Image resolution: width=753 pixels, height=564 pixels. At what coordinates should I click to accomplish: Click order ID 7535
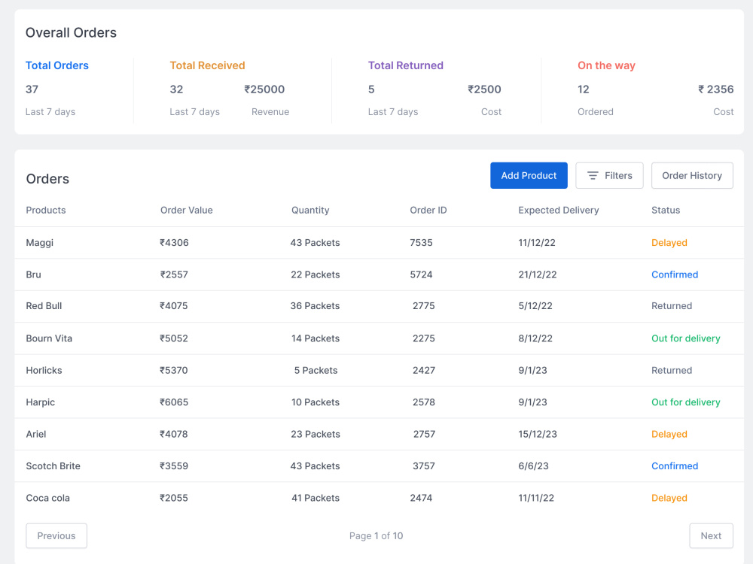pyautogui.click(x=421, y=243)
